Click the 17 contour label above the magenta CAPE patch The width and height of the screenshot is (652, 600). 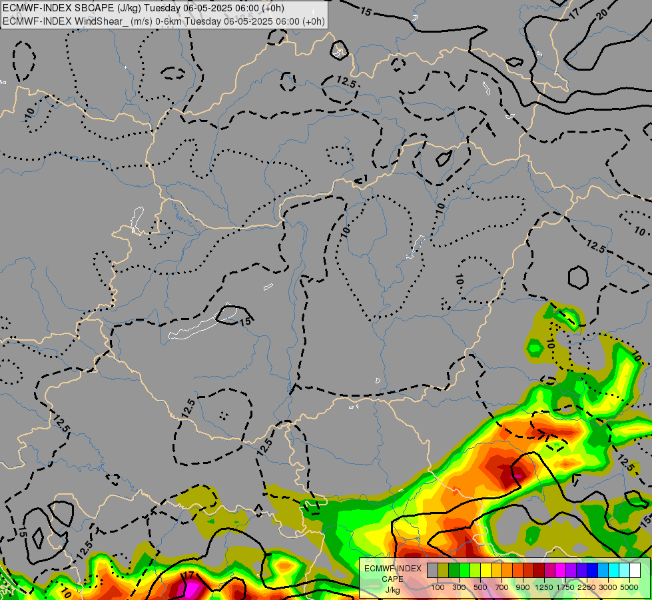click(188, 575)
